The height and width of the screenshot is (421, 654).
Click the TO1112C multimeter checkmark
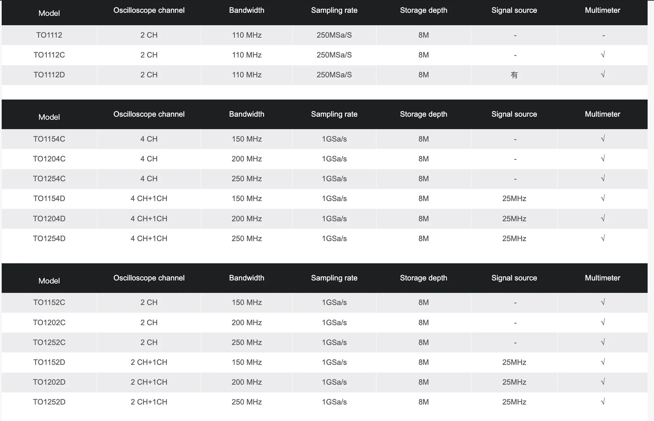point(603,54)
